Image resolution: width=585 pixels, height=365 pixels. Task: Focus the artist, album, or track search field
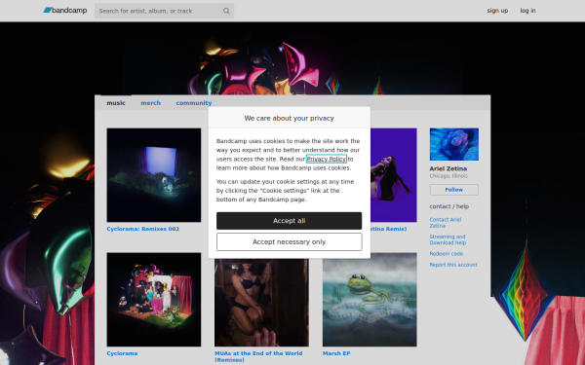point(164,11)
